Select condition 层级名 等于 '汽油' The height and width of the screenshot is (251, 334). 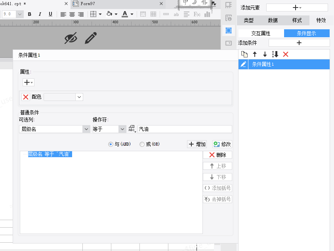click(x=50, y=154)
